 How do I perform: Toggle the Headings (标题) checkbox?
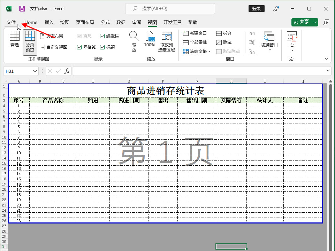pyautogui.click(x=102, y=47)
